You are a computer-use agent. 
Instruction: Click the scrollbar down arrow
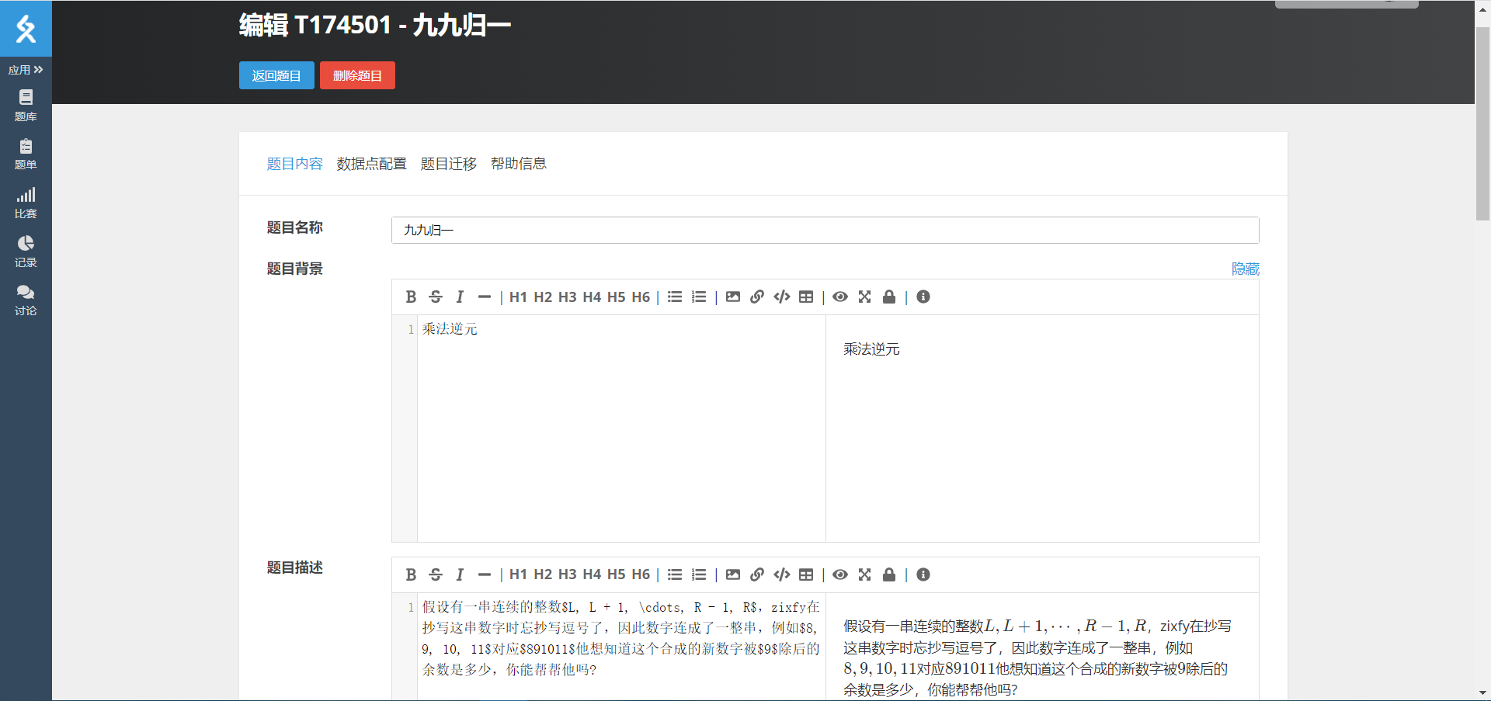[x=1482, y=692]
